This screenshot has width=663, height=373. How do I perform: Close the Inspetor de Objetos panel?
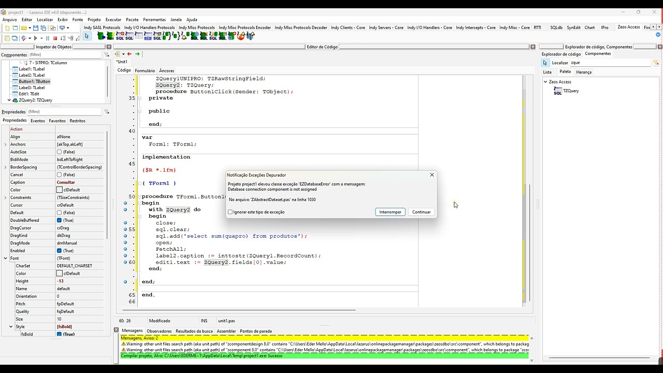point(109,47)
